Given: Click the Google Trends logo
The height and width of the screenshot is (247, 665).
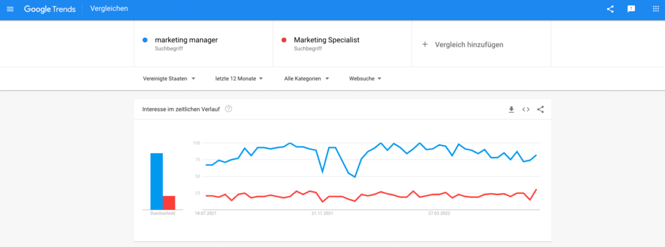Looking at the screenshot, I should (x=49, y=9).
